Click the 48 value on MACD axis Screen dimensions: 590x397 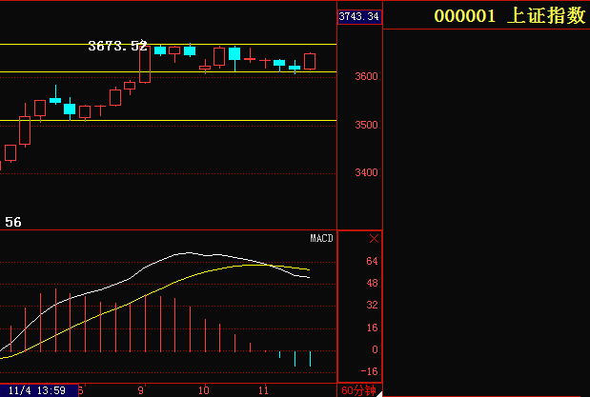point(372,283)
